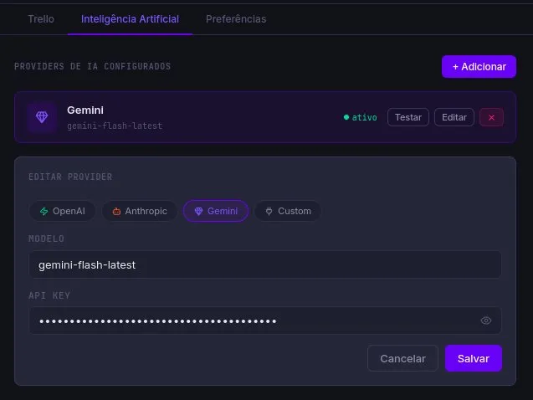Click the gemini-flash-latest subtitle in provider card
The width and height of the screenshot is (533, 400).
click(115, 126)
